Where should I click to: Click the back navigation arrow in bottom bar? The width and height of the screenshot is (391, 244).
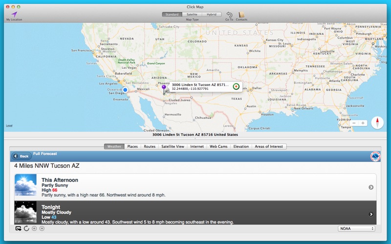point(34,228)
